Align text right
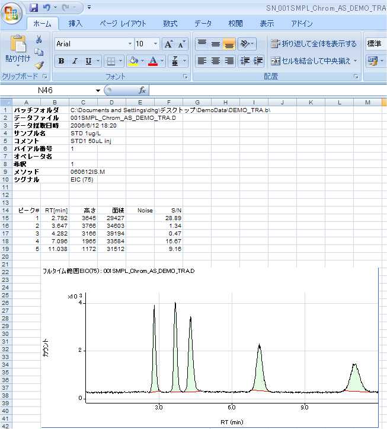Image resolution: width=387 pixels, height=429 pixels. (x=229, y=61)
